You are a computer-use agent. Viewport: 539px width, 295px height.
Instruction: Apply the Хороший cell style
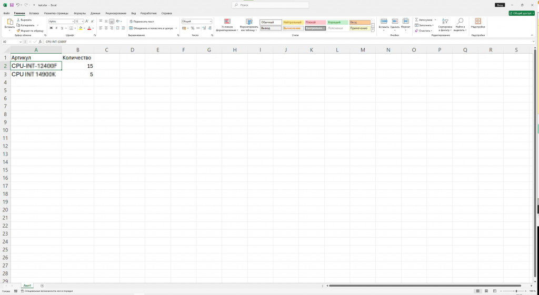coord(337,22)
